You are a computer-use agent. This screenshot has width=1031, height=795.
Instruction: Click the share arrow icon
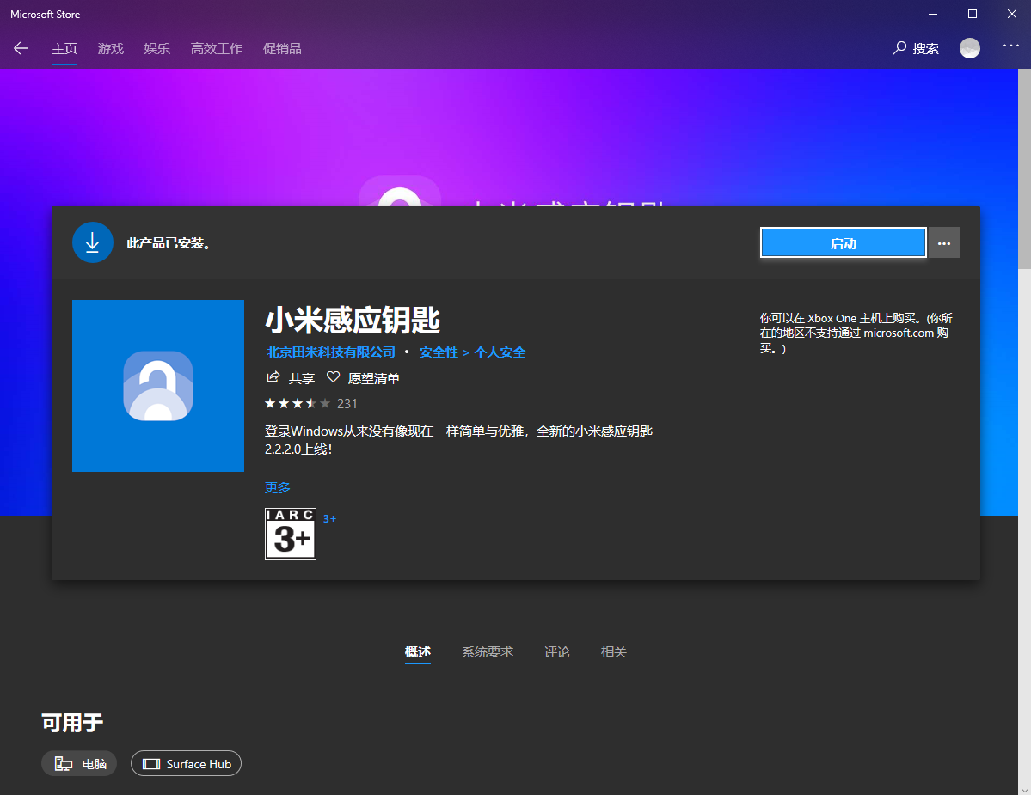click(273, 377)
